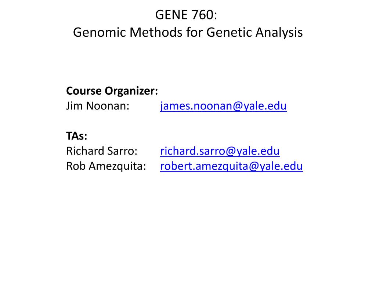Image resolution: width=376 pixels, height=282 pixels.
Task: Click the bold word "Course" in heading
Action: [x=84, y=91]
